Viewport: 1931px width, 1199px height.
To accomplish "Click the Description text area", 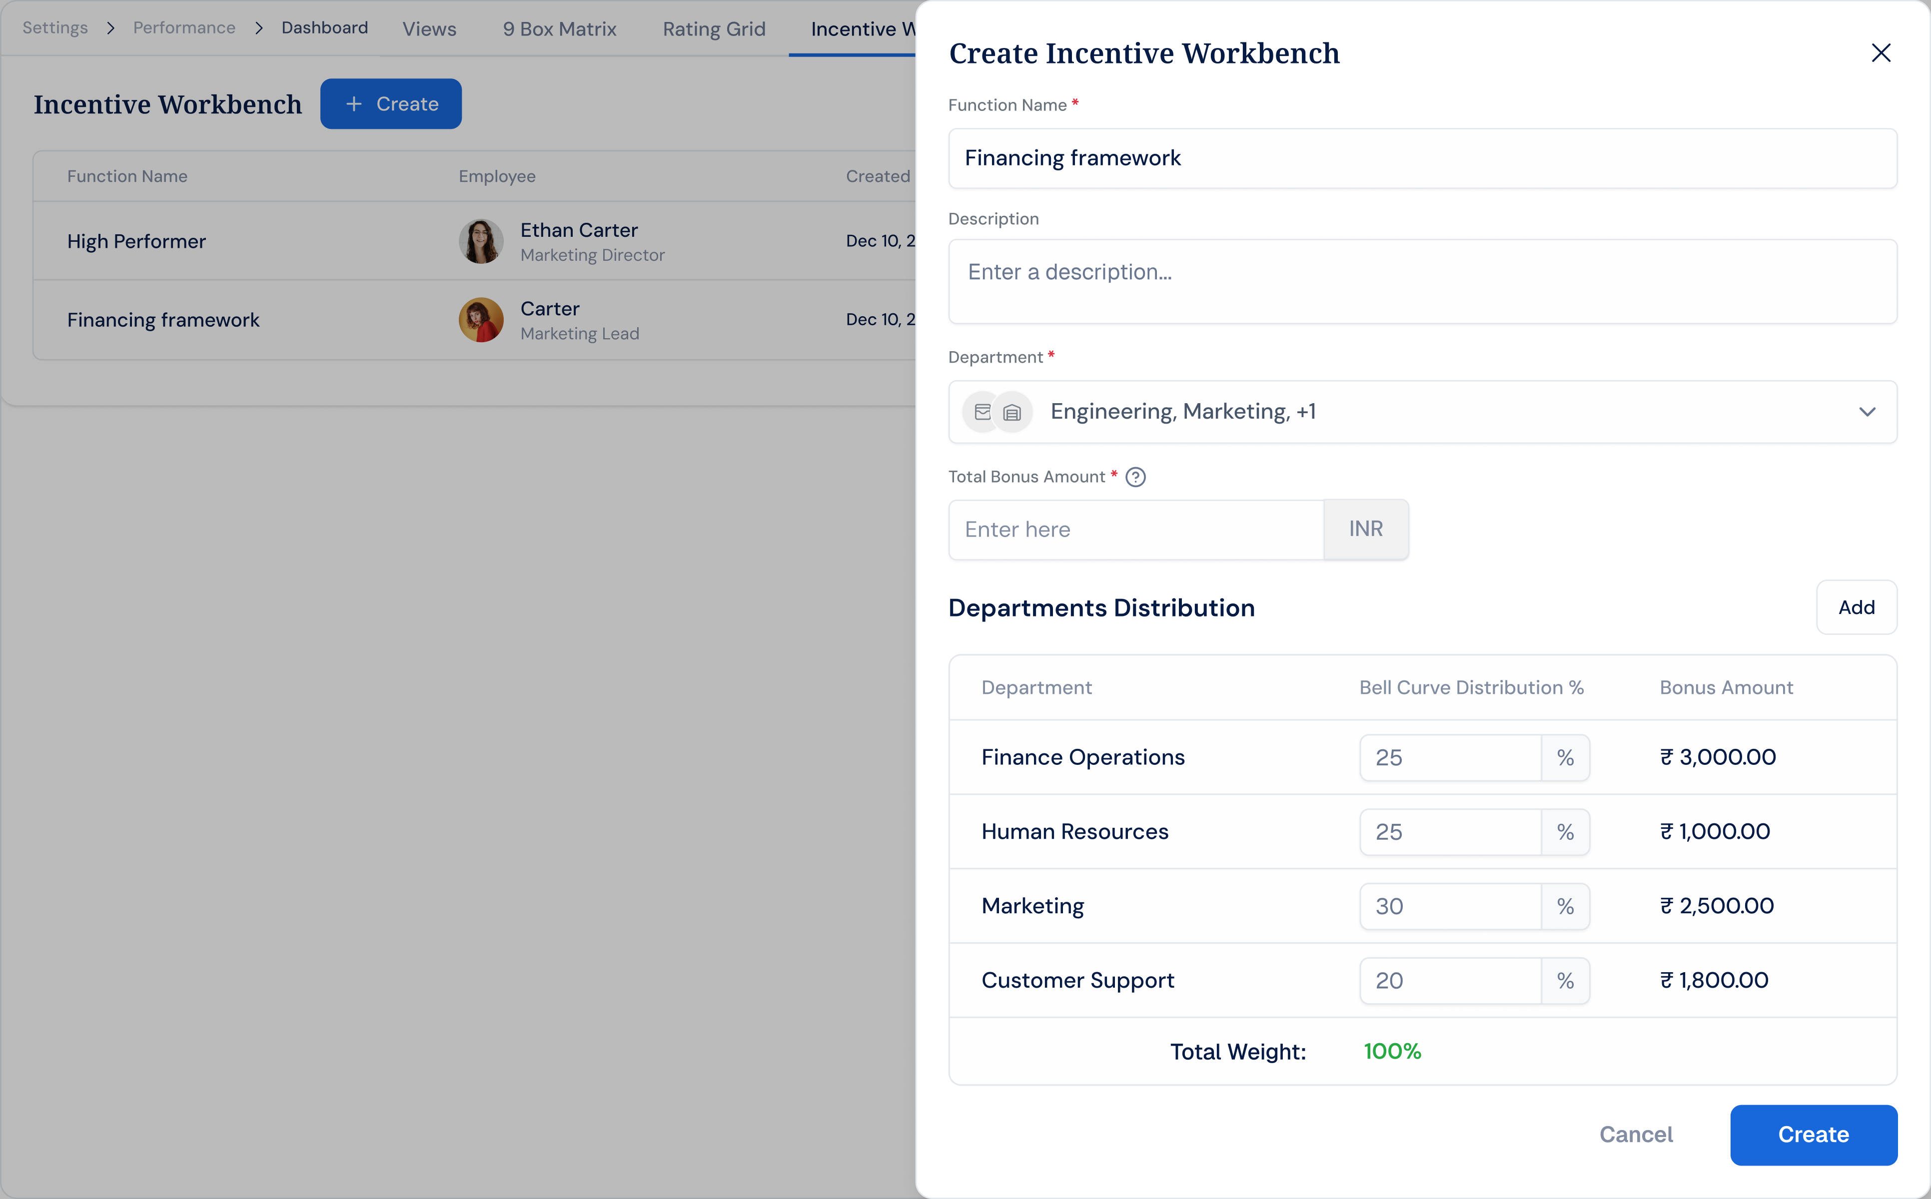I will click(1422, 281).
